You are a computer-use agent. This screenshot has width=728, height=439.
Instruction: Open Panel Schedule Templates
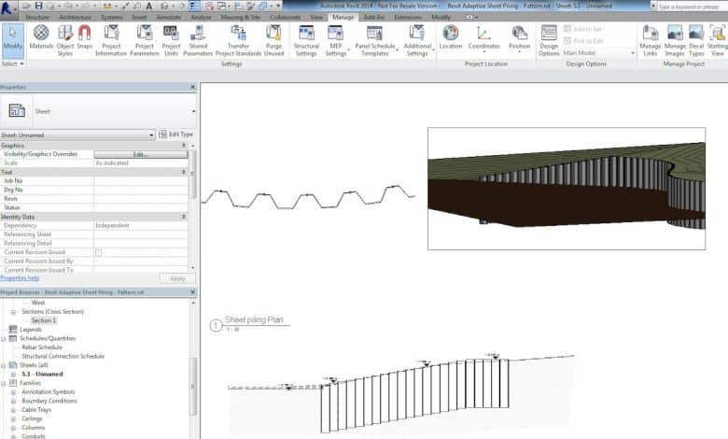(x=374, y=40)
